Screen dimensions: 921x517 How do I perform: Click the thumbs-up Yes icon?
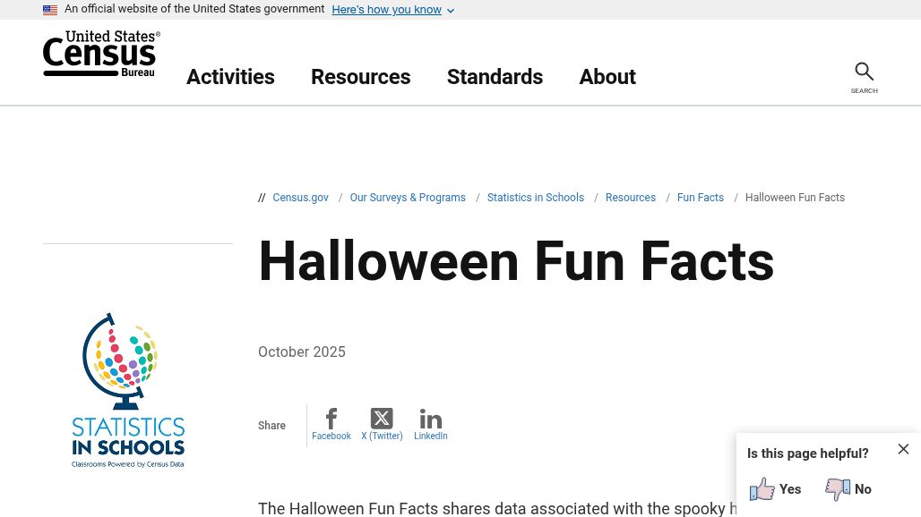[762, 489]
